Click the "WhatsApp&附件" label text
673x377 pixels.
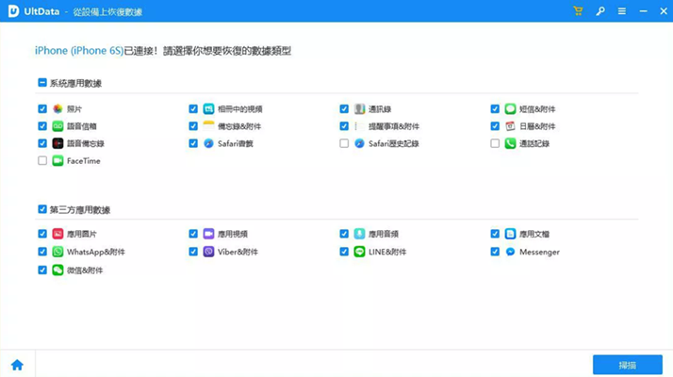click(96, 252)
